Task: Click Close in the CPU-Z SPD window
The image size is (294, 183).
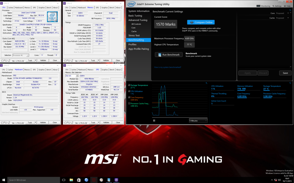Action: point(118,122)
